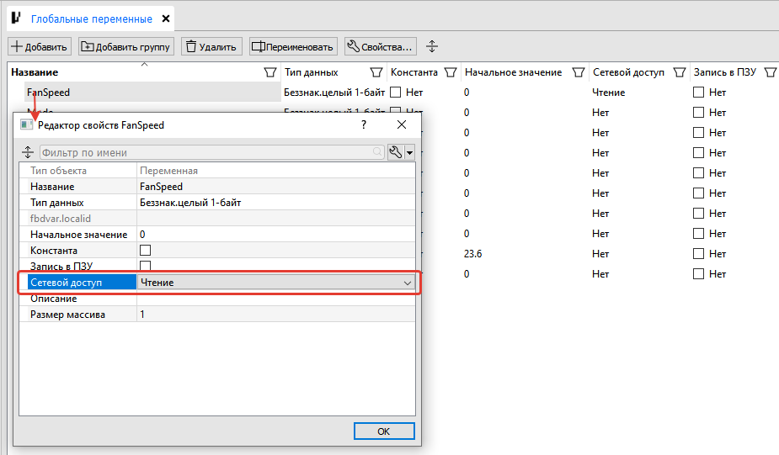The image size is (779, 455).
Task: Click filter icon in Запись в ПЗУ column
Action: coord(769,72)
